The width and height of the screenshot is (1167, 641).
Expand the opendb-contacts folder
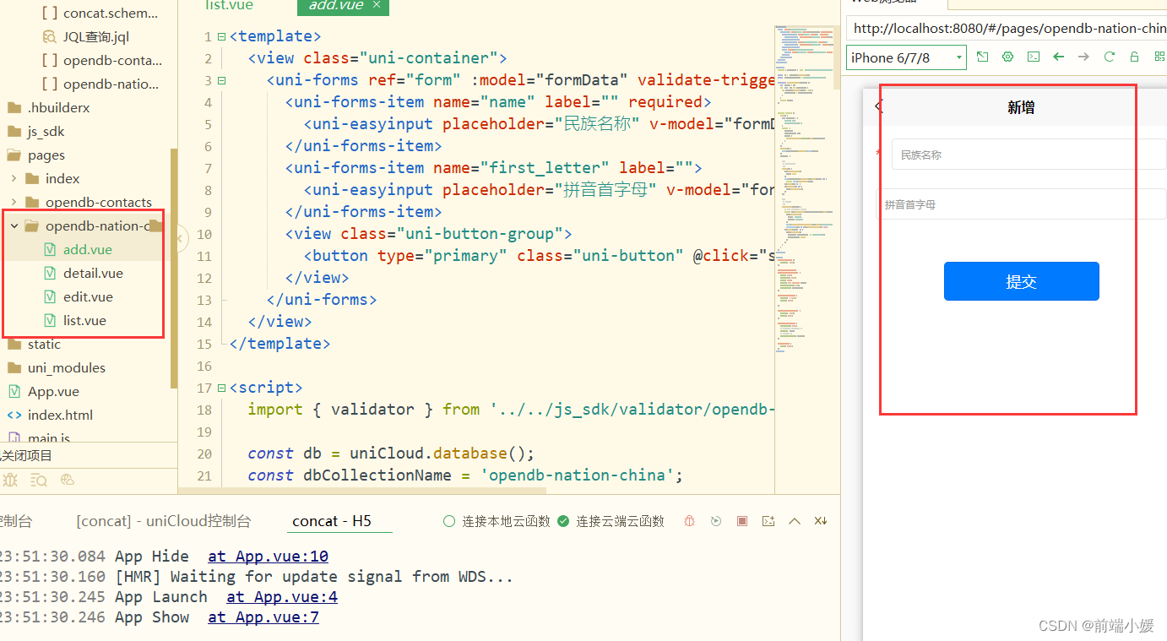coord(14,202)
